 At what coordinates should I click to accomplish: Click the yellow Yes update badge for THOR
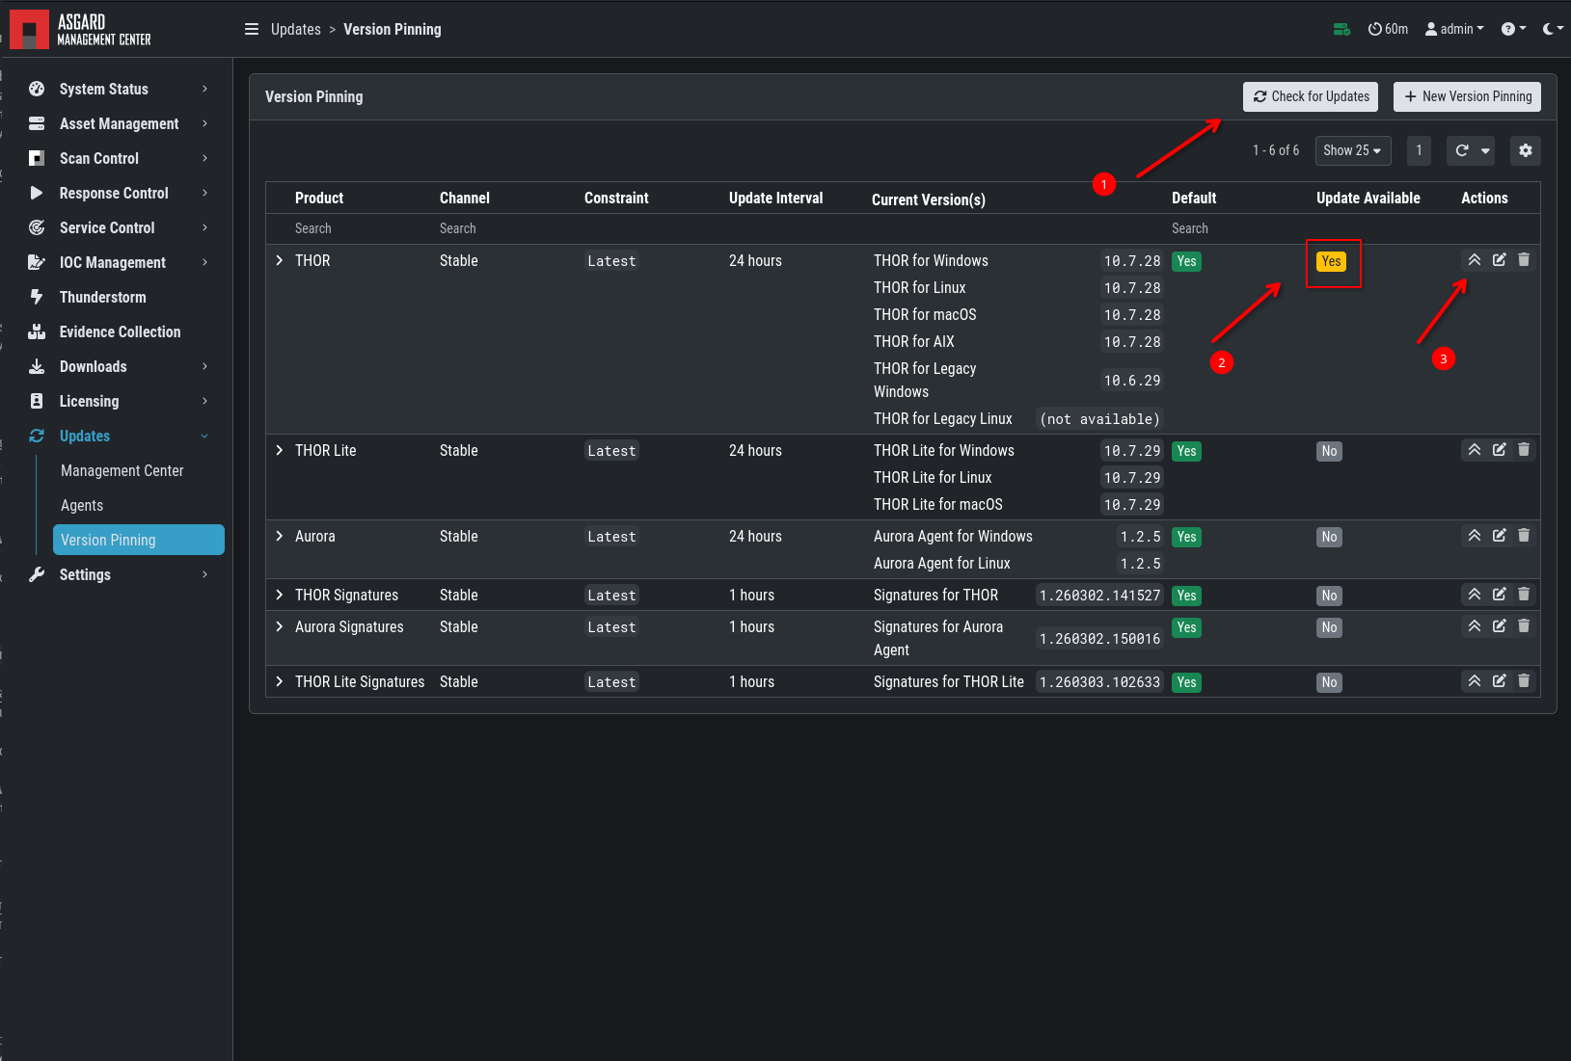click(1331, 261)
